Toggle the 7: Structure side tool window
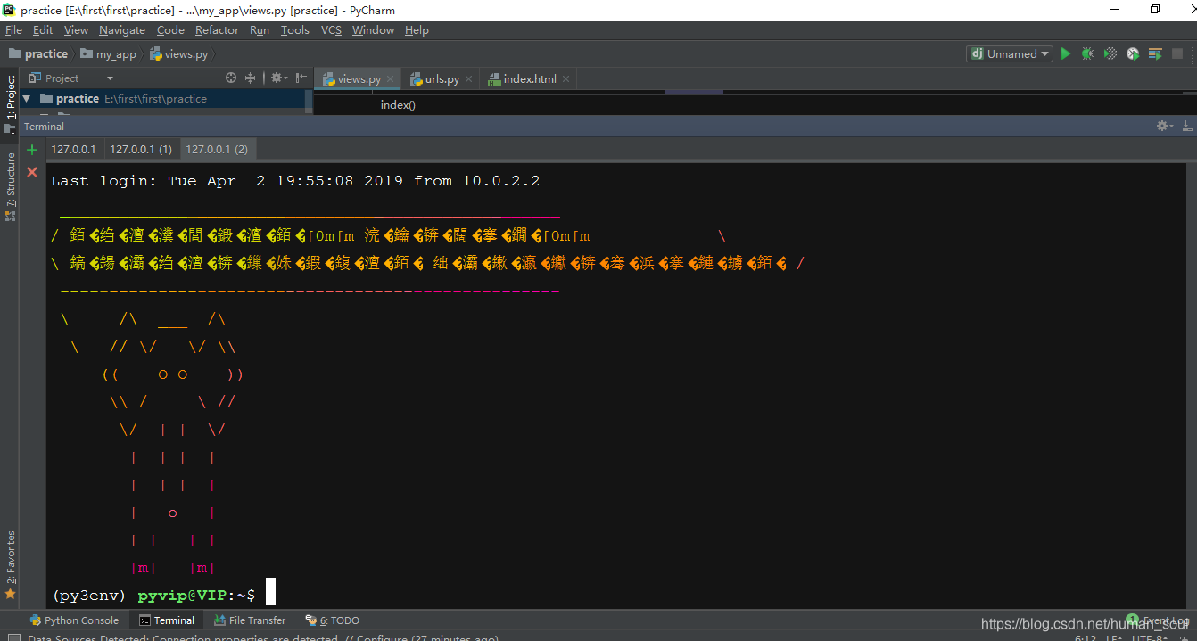 tap(10, 185)
